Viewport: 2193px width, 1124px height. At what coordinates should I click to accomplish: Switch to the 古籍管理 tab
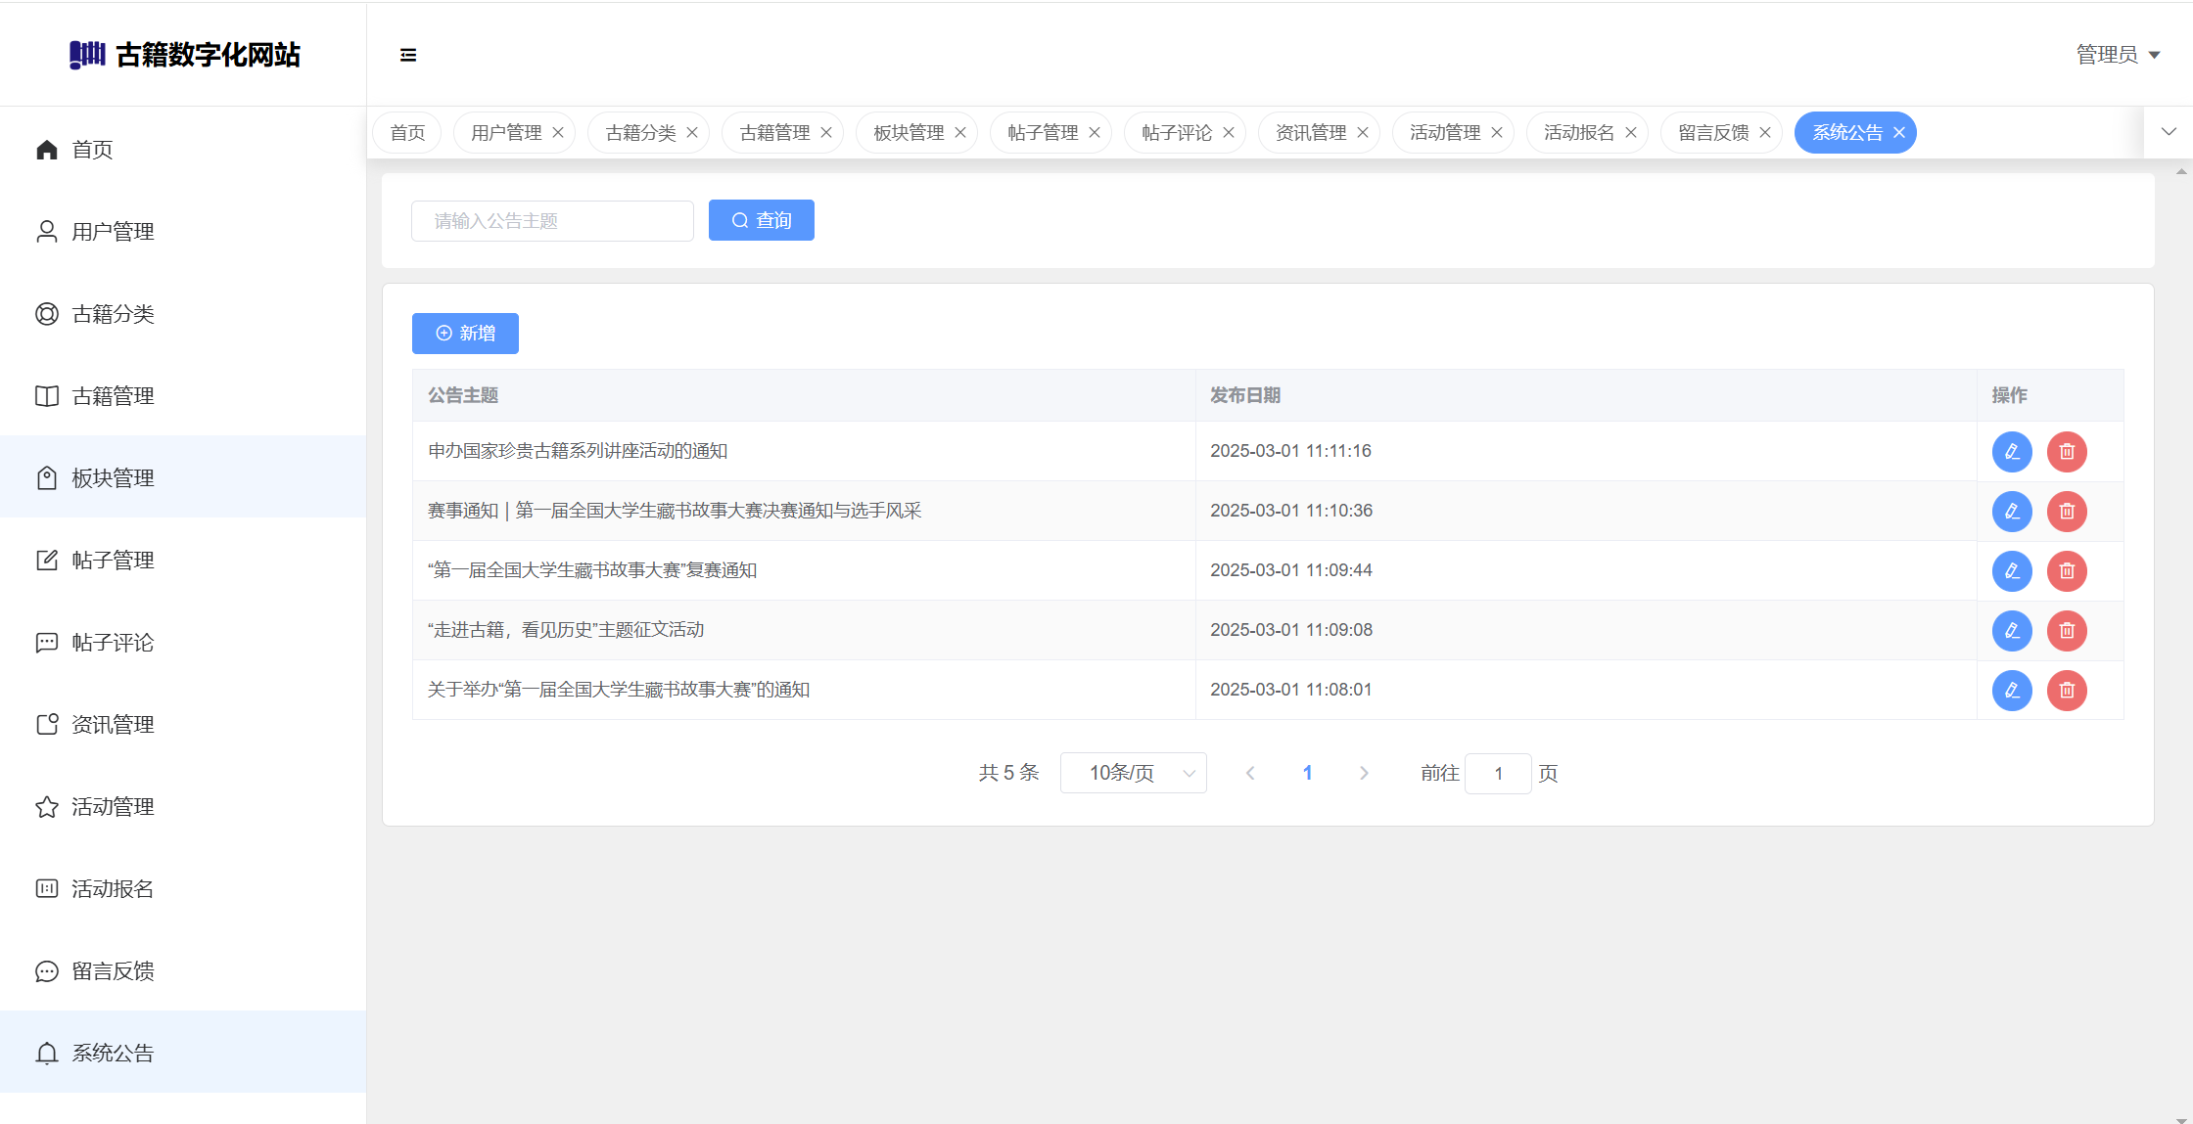pyautogui.click(x=773, y=133)
